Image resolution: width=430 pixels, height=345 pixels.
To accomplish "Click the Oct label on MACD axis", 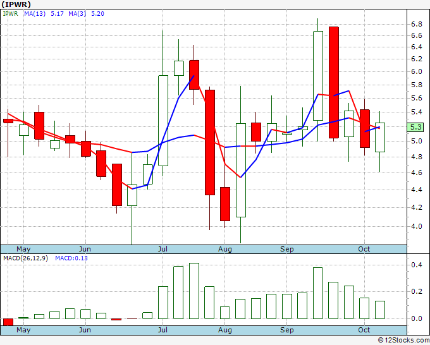I will 364,330.
